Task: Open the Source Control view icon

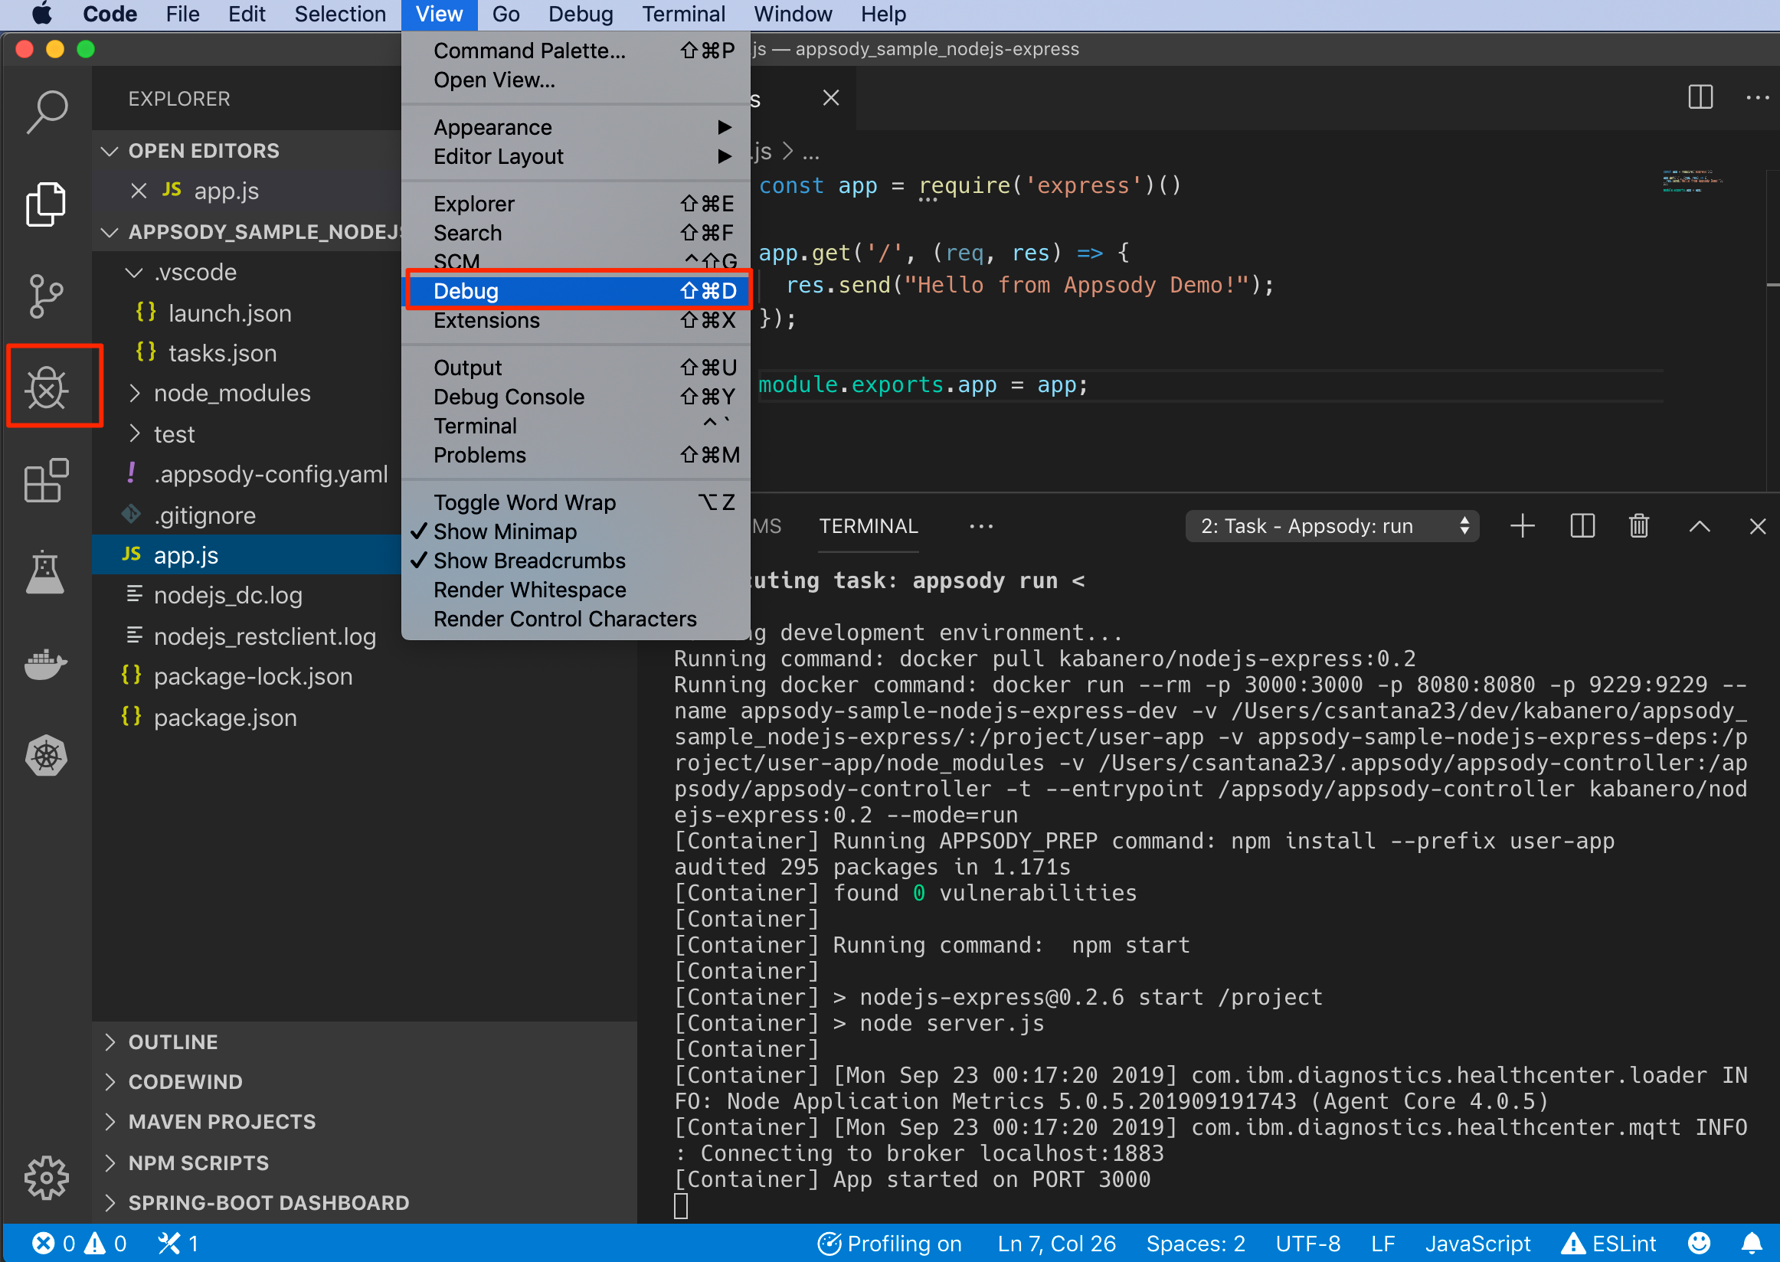Action: click(46, 296)
